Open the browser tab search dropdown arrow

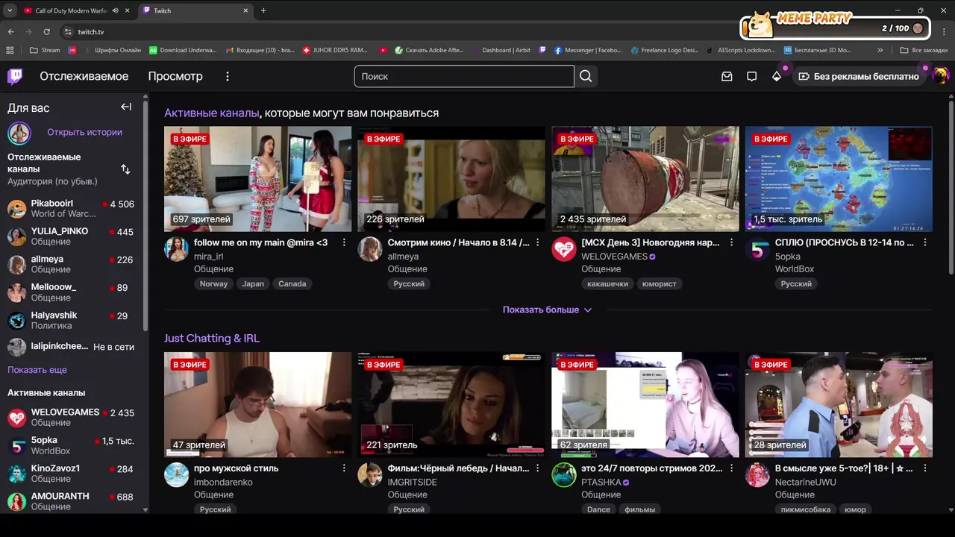point(9,10)
